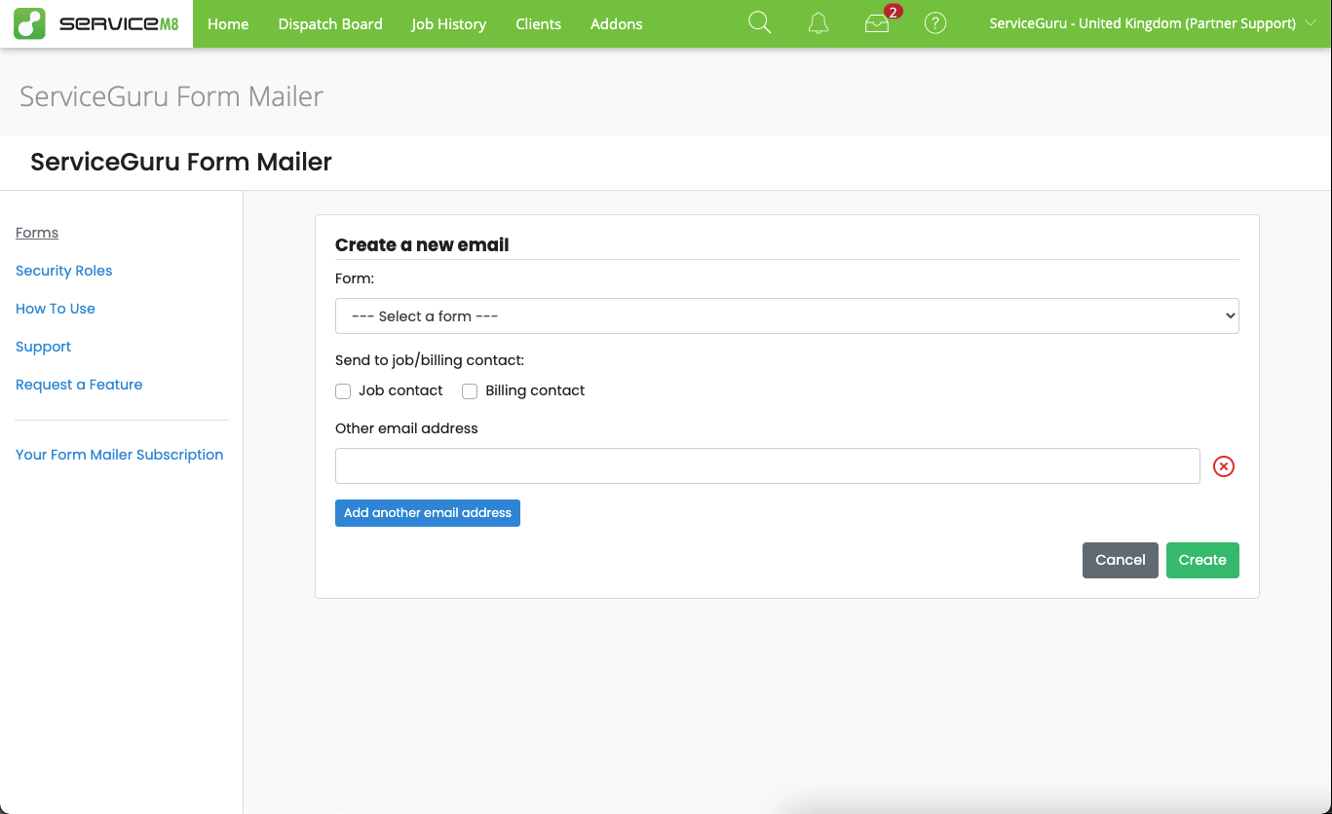Open the notifications bell
The width and height of the screenshot is (1332, 814).
818,23
